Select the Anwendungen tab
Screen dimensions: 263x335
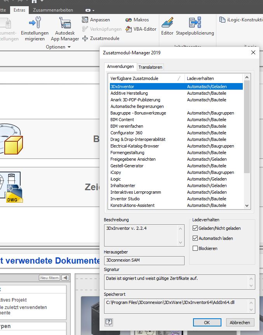tap(120, 66)
